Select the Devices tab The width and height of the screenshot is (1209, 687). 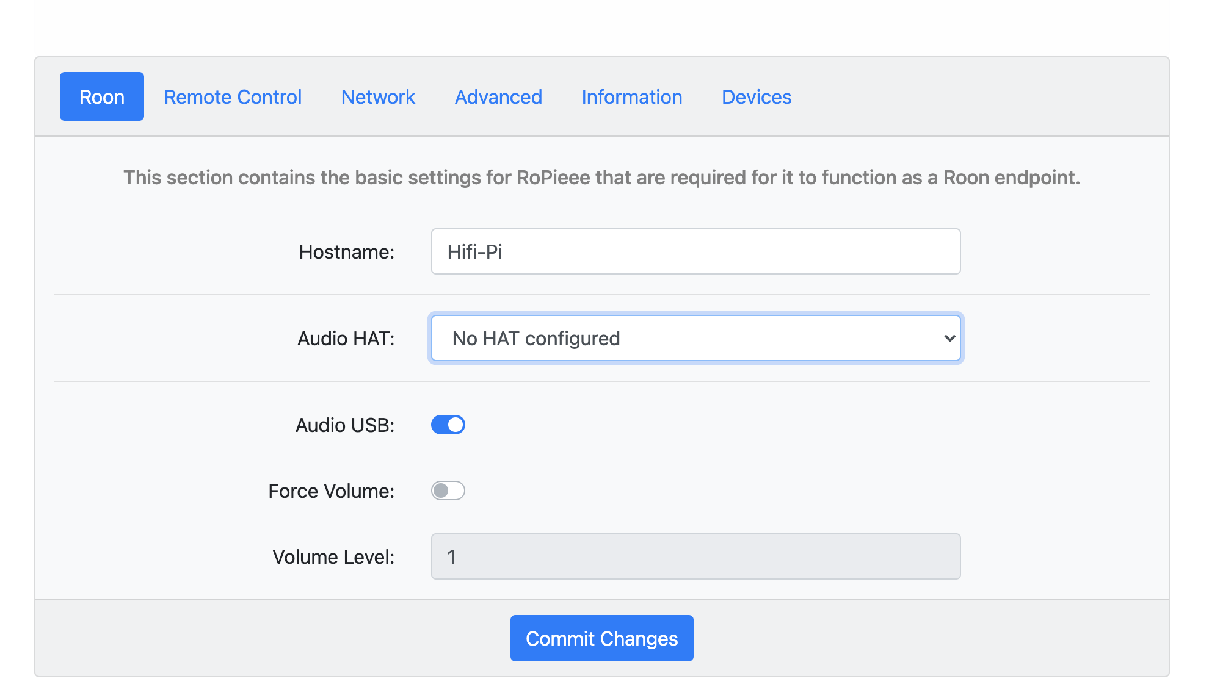tap(756, 96)
